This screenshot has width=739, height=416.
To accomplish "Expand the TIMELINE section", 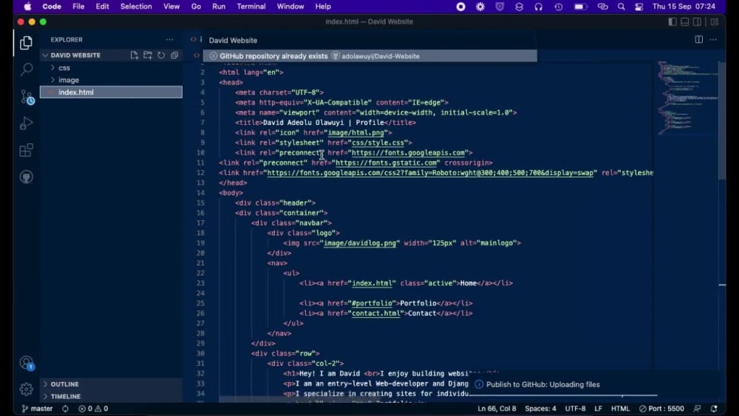I will 112,397.
